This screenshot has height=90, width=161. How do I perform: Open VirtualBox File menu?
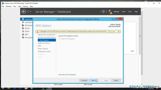pyautogui.click(x=3, y=6)
